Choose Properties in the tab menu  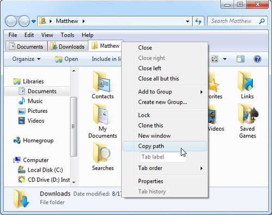pos(165,181)
